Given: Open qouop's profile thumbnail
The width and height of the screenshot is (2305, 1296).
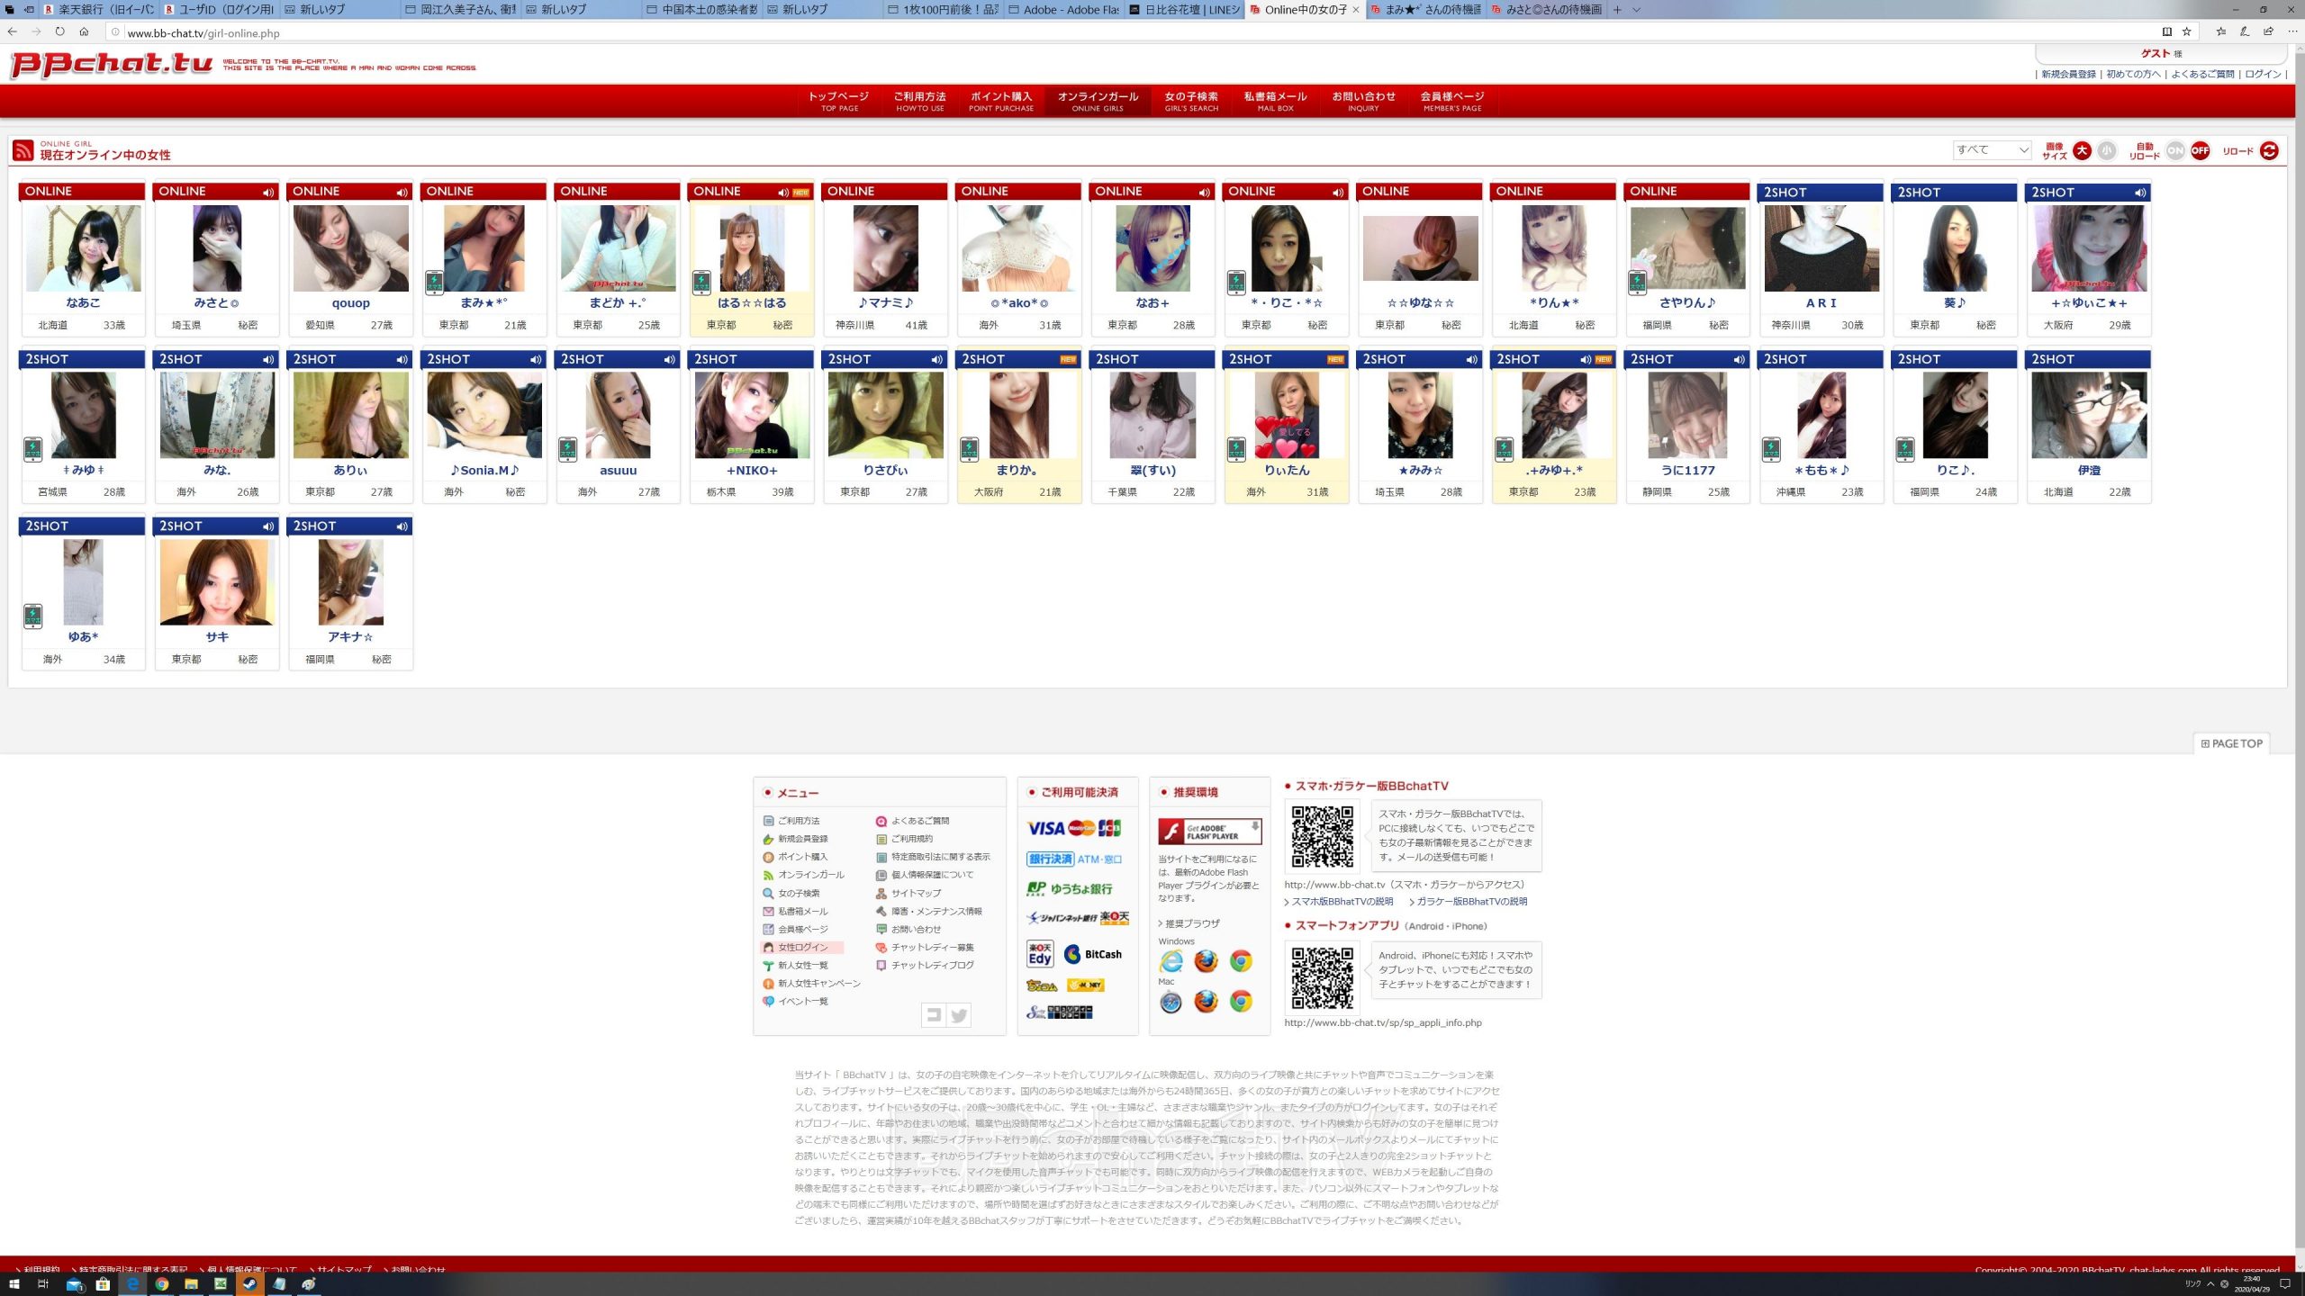Looking at the screenshot, I should click(350, 248).
